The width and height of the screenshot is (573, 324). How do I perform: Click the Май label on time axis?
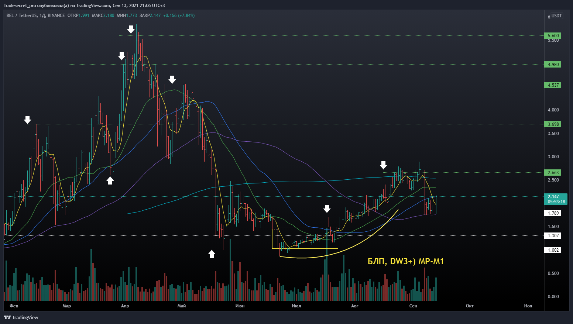[x=182, y=306]
